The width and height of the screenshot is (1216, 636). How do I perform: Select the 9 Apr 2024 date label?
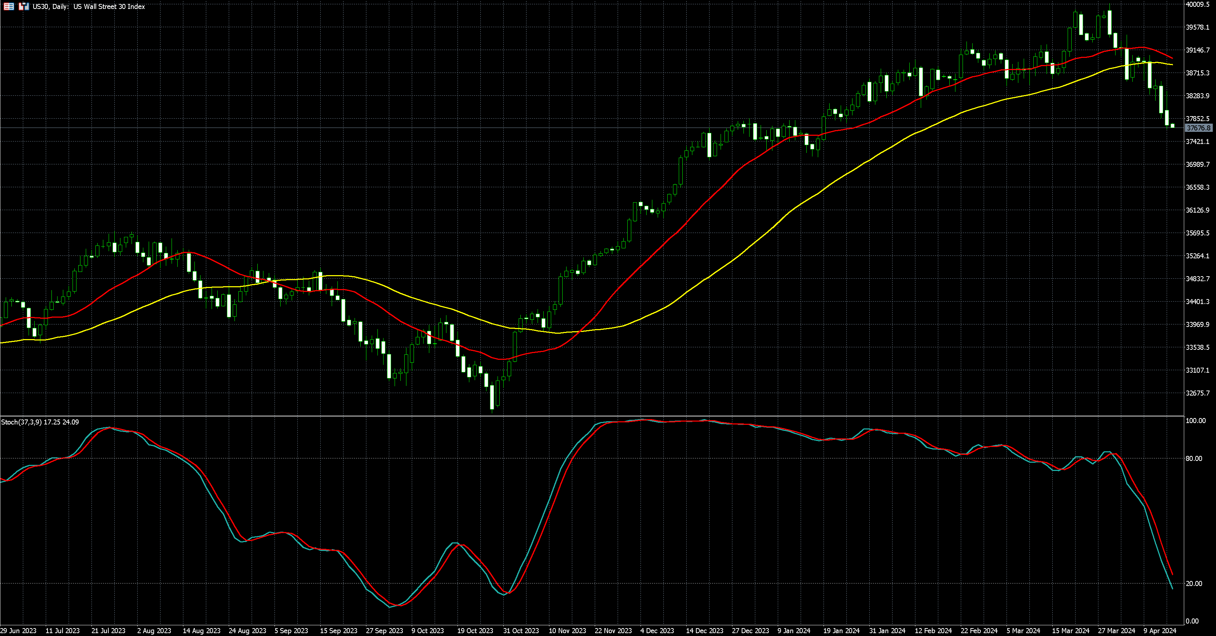click(1160, 630)
